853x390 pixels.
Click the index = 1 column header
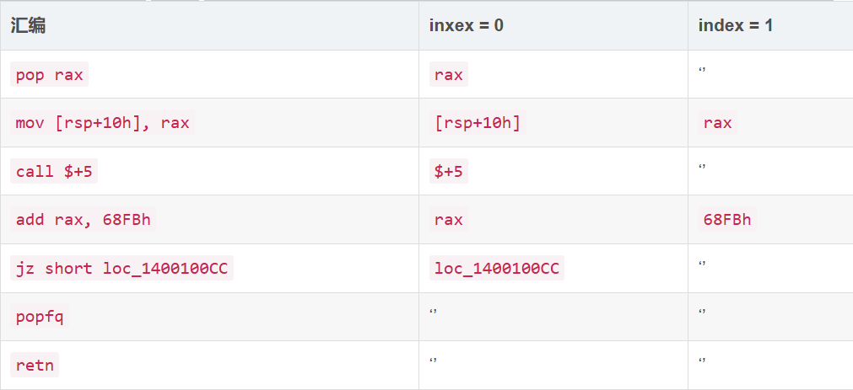click(x=735, y=25)
